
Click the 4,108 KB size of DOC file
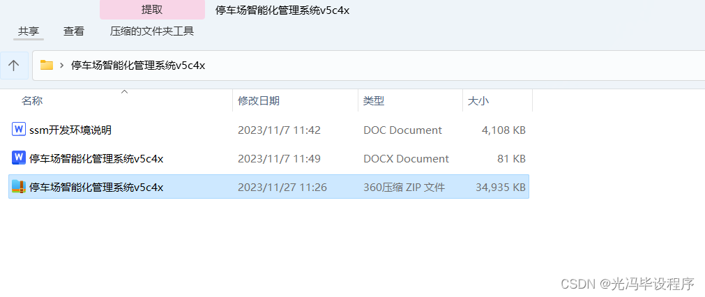[x=502, y=130]
